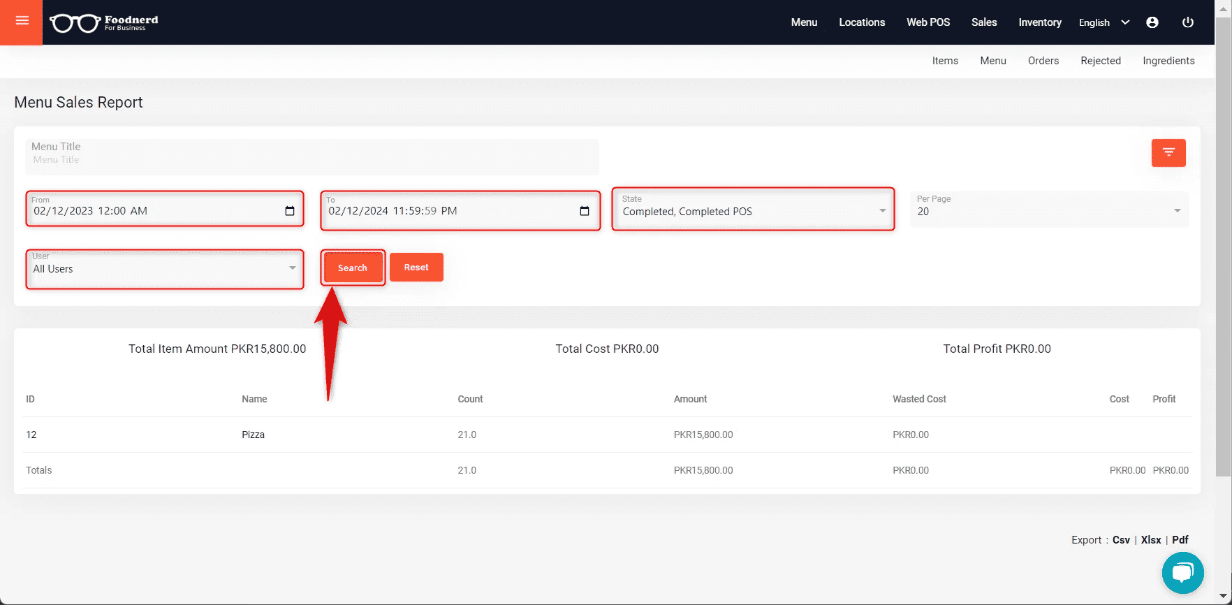Expand the English language dropdown
The width and height of the screenshot is (1232, 605).
coord(1103,22)
